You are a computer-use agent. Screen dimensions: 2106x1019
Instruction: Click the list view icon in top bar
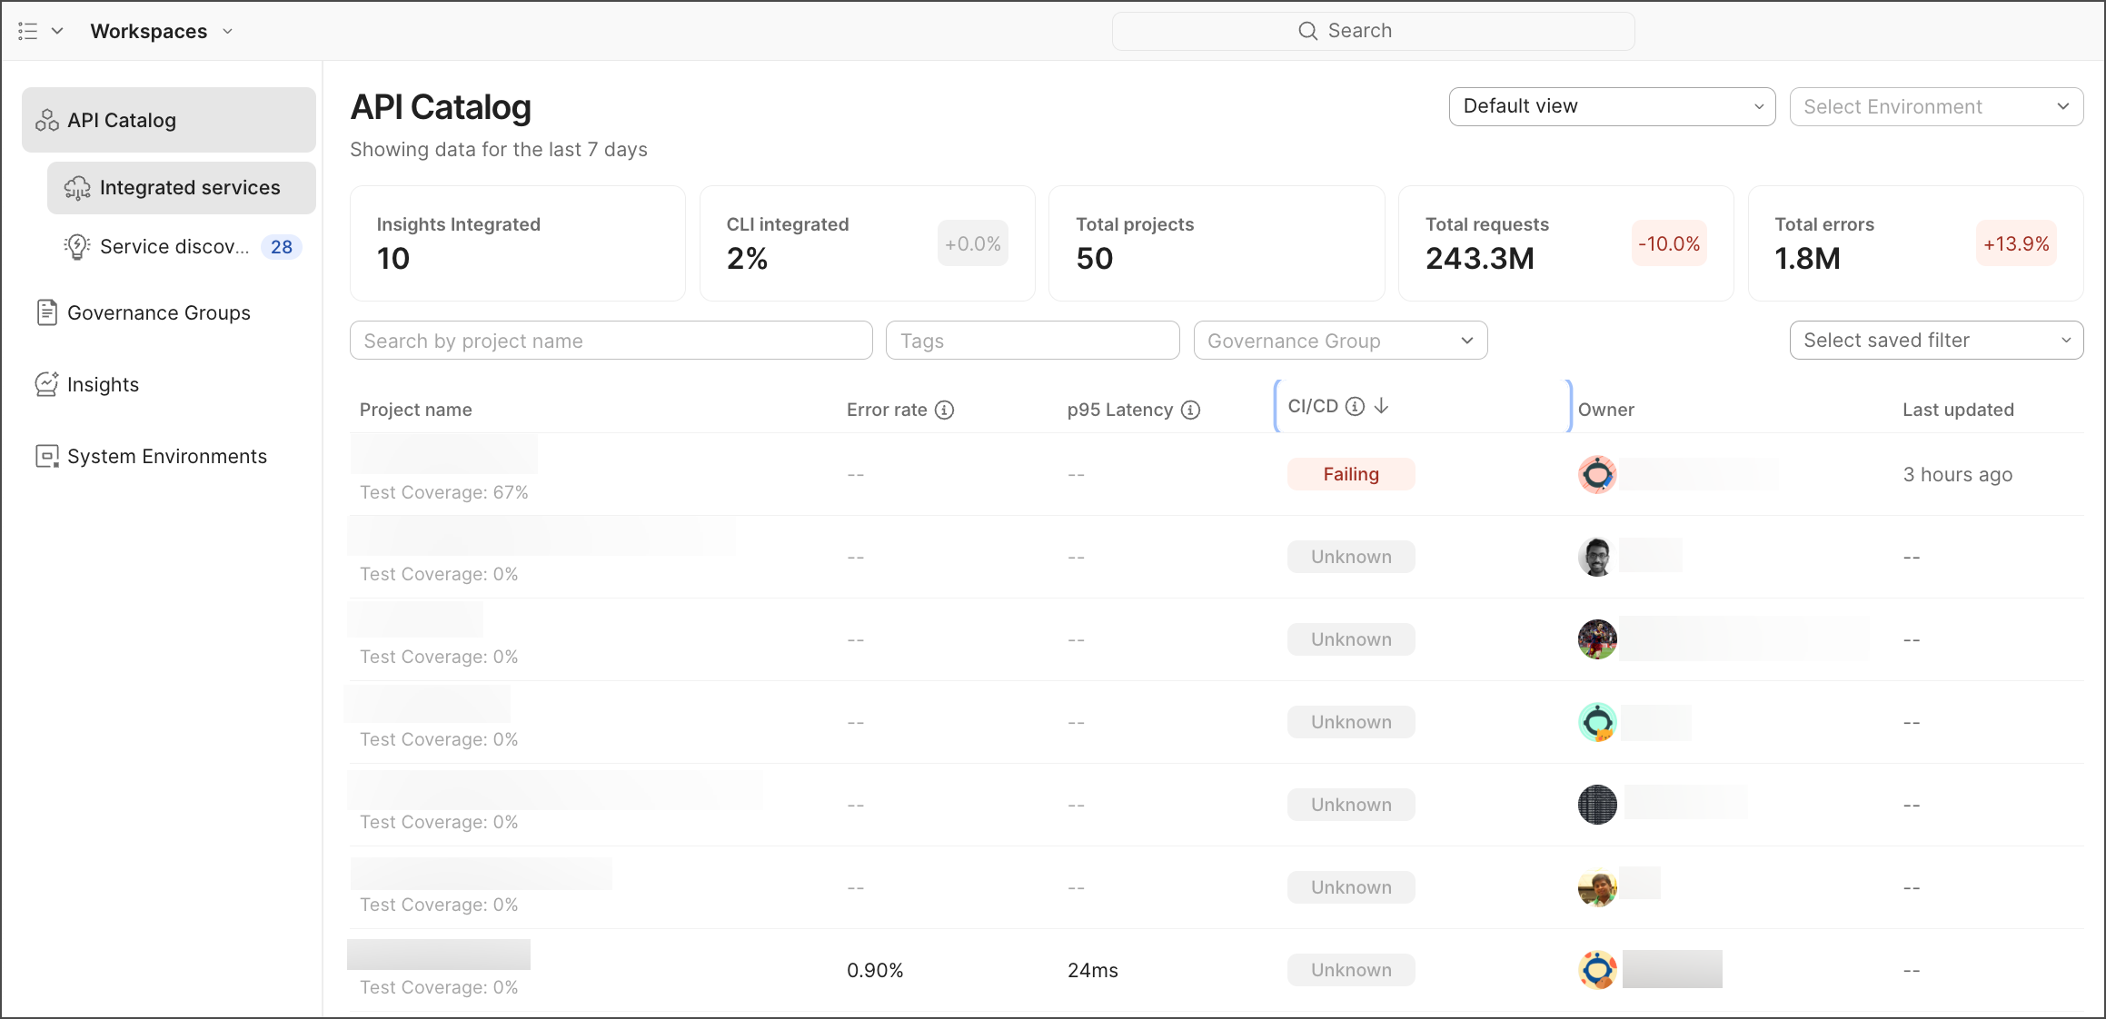pos(28,31)
